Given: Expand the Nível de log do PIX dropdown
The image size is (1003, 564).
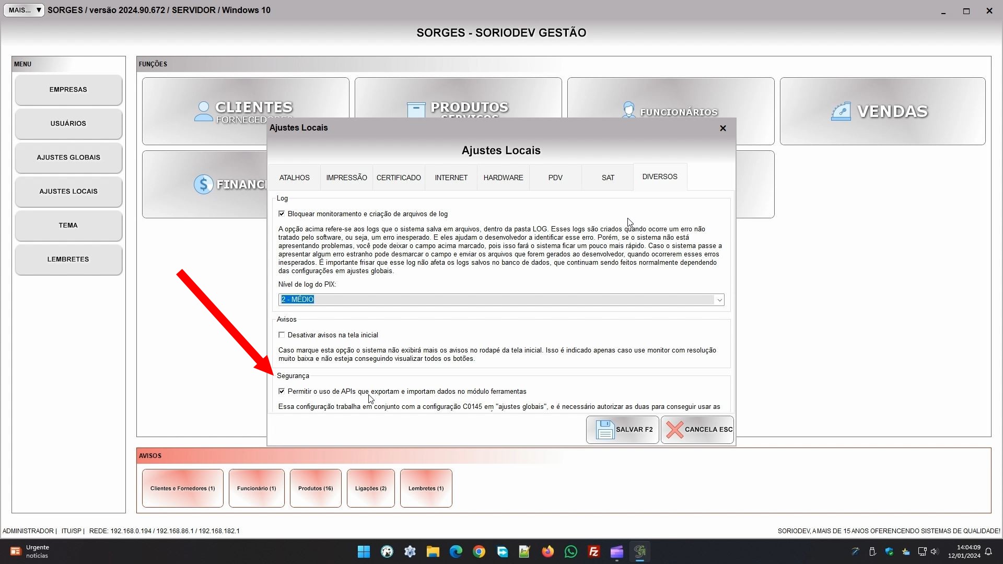Looking at the screenshot, I should point(719,300).
